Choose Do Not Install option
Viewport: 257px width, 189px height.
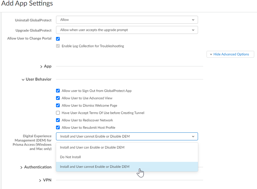(70, 157)
